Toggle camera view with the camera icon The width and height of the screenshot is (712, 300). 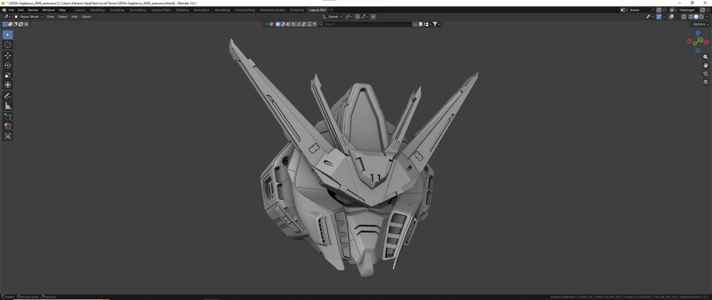tap(705, 74)
